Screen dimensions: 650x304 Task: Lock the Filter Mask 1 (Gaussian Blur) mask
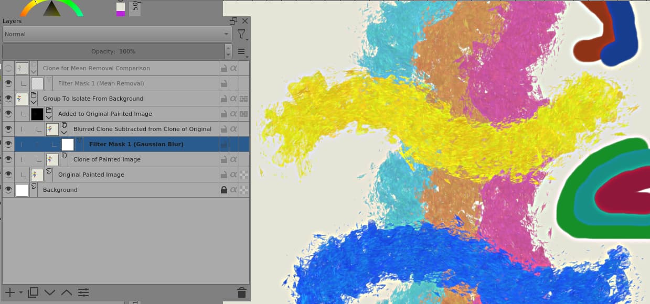point(224,144)
